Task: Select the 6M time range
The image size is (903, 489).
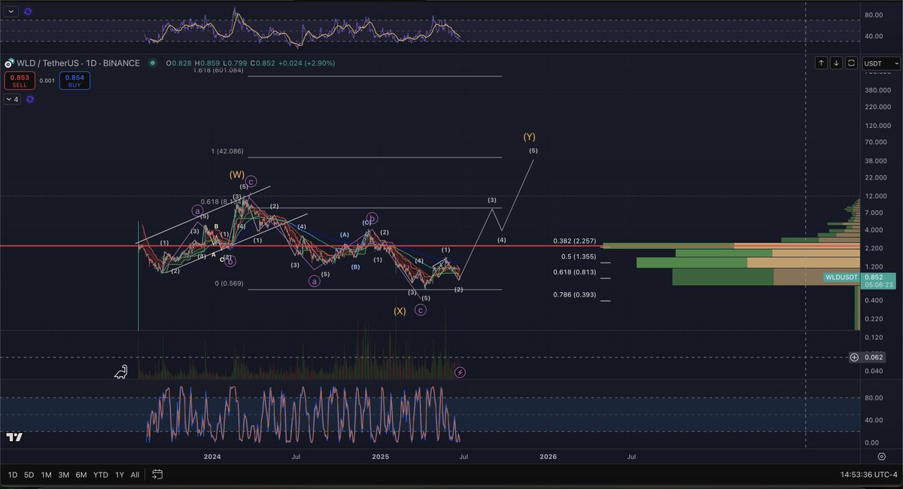Action: [81, 475]
